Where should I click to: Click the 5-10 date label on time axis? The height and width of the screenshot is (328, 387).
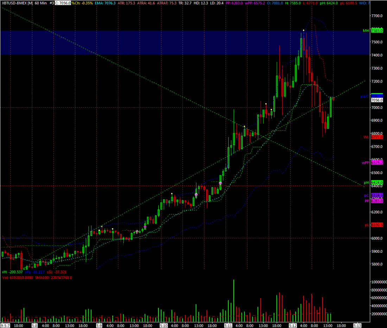[x=164, y=326]
